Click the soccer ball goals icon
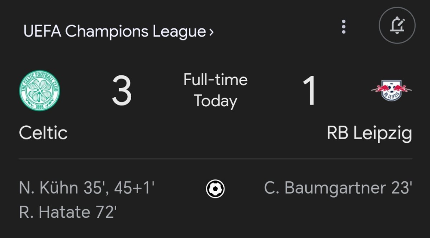This screenshot has width=430, height=238. point(215,189)
